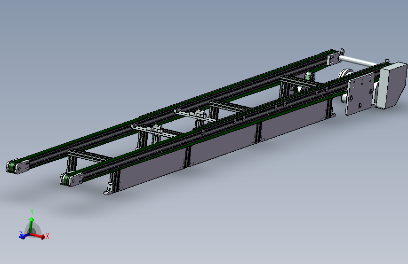Select the gray motor mounting plate with holes

click(x=360, y=94)
